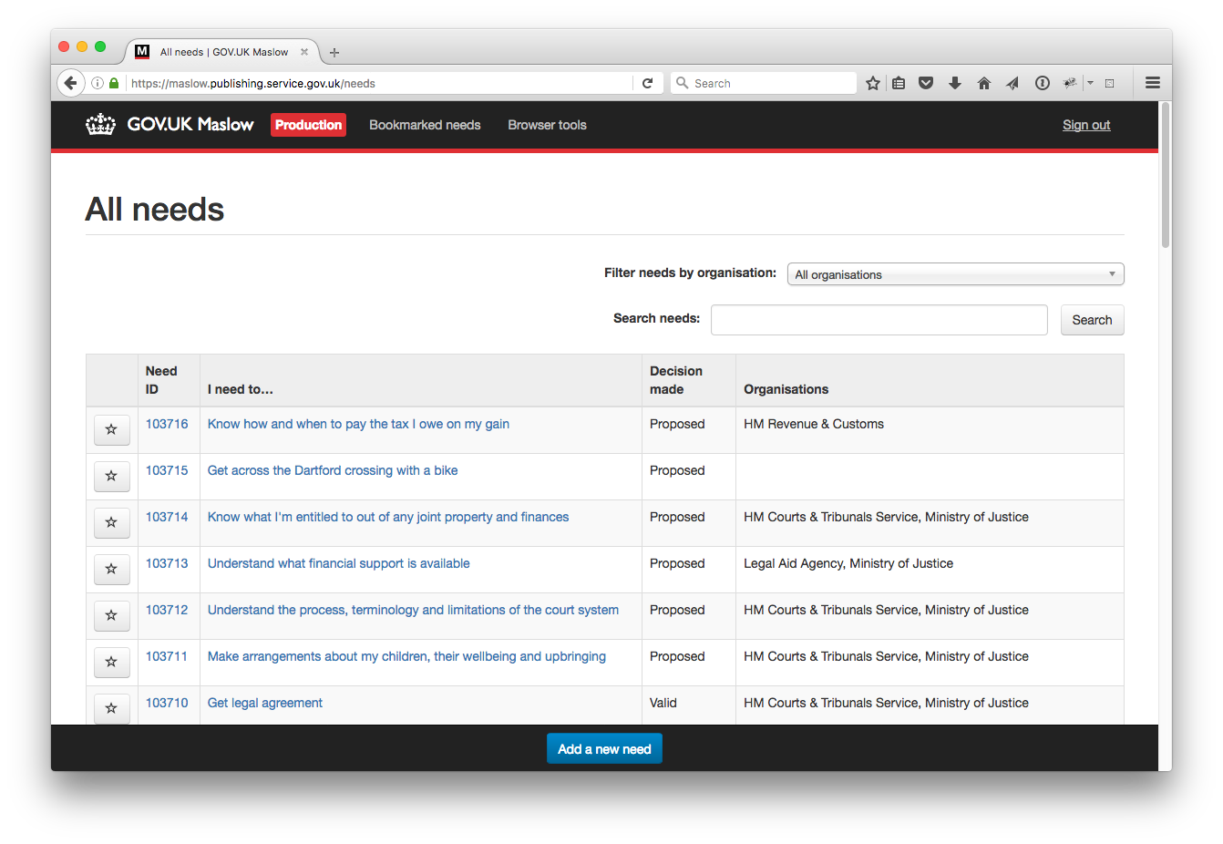Click the URL address bar

[x=378, y=83]
